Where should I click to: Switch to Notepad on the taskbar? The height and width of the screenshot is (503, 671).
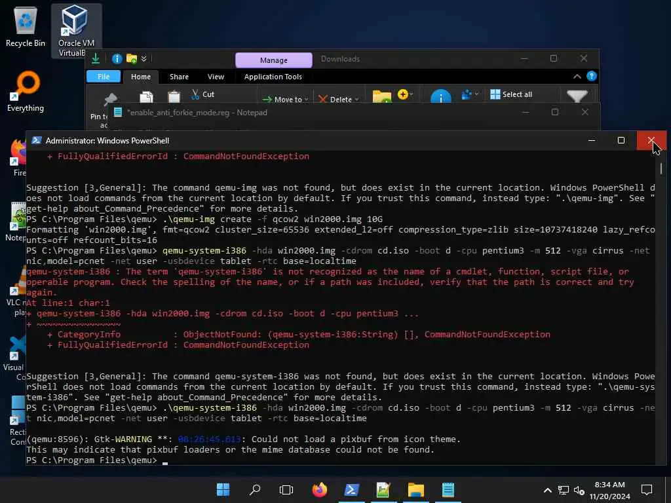[448, 489]
